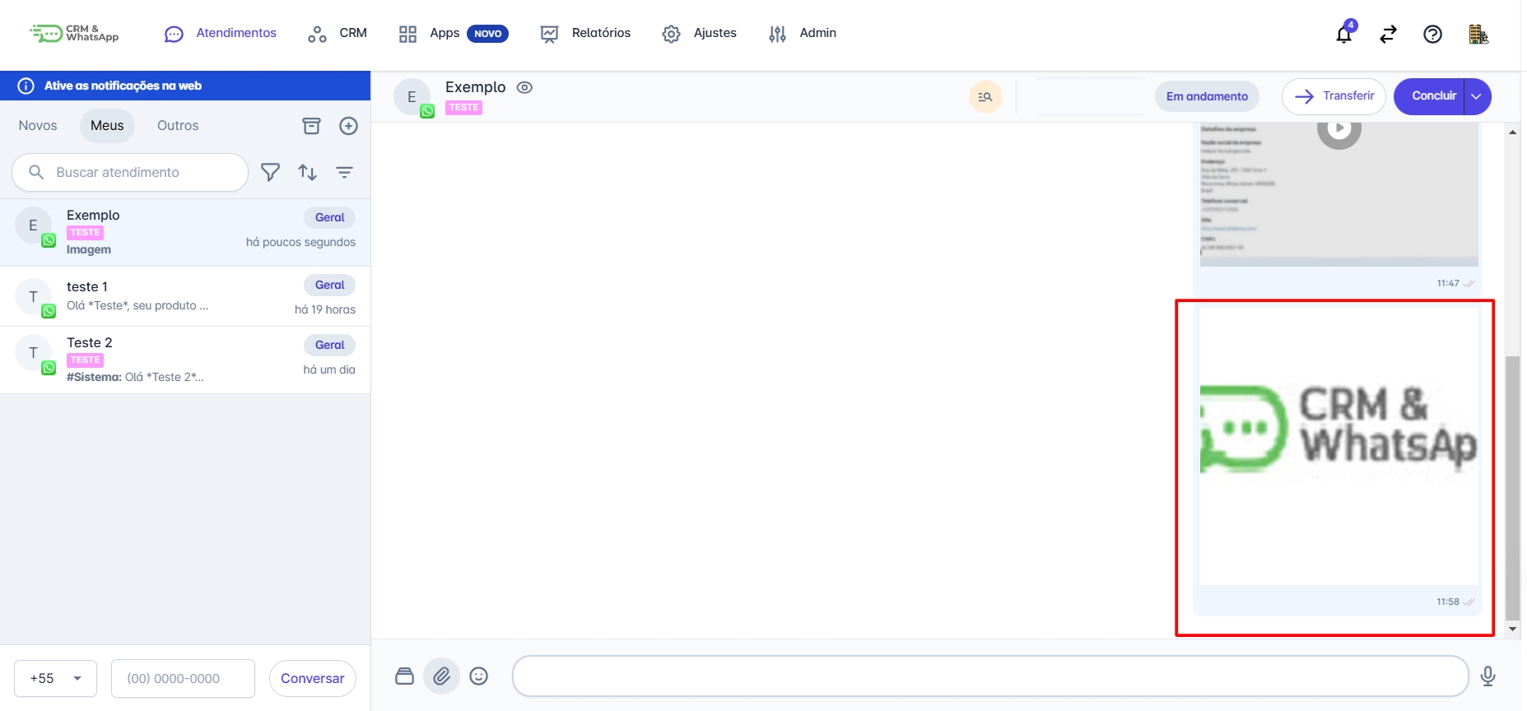
Task: Open the emoji picker
Action: pyautogui.click(x=479, y=676)
